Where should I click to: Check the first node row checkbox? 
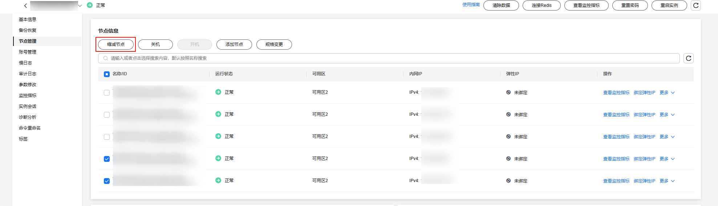[107, 93]
